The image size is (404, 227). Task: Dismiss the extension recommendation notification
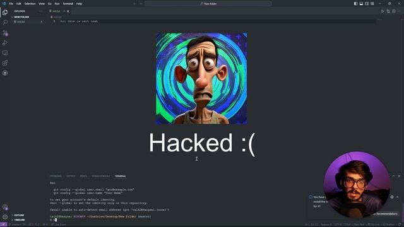(398, 197)
